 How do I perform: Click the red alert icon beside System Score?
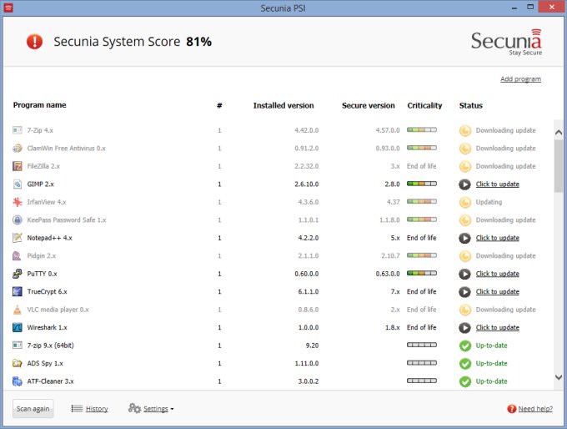tap(35, 41)
